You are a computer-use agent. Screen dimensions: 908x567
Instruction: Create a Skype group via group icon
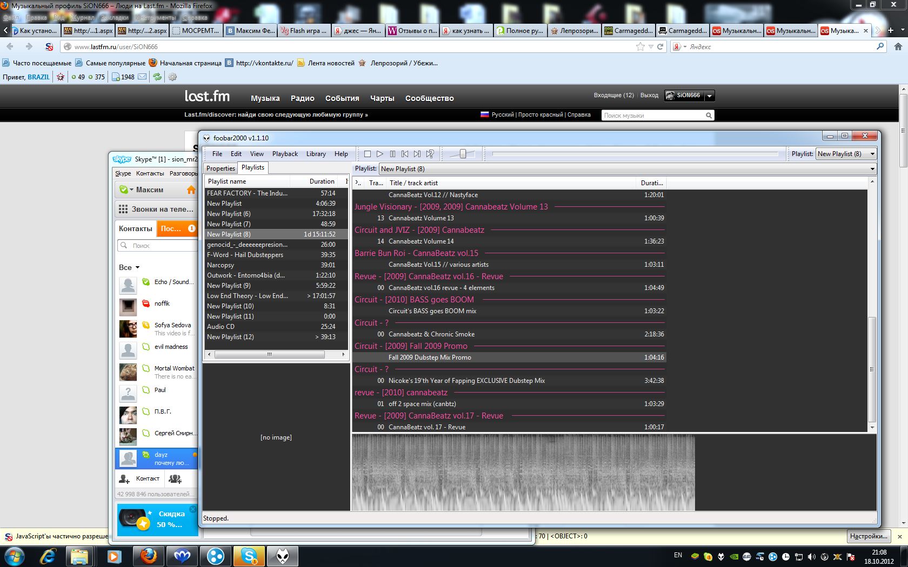(175, 478)
